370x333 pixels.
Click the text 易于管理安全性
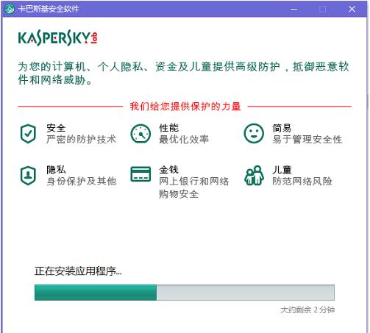coord(307,140)
